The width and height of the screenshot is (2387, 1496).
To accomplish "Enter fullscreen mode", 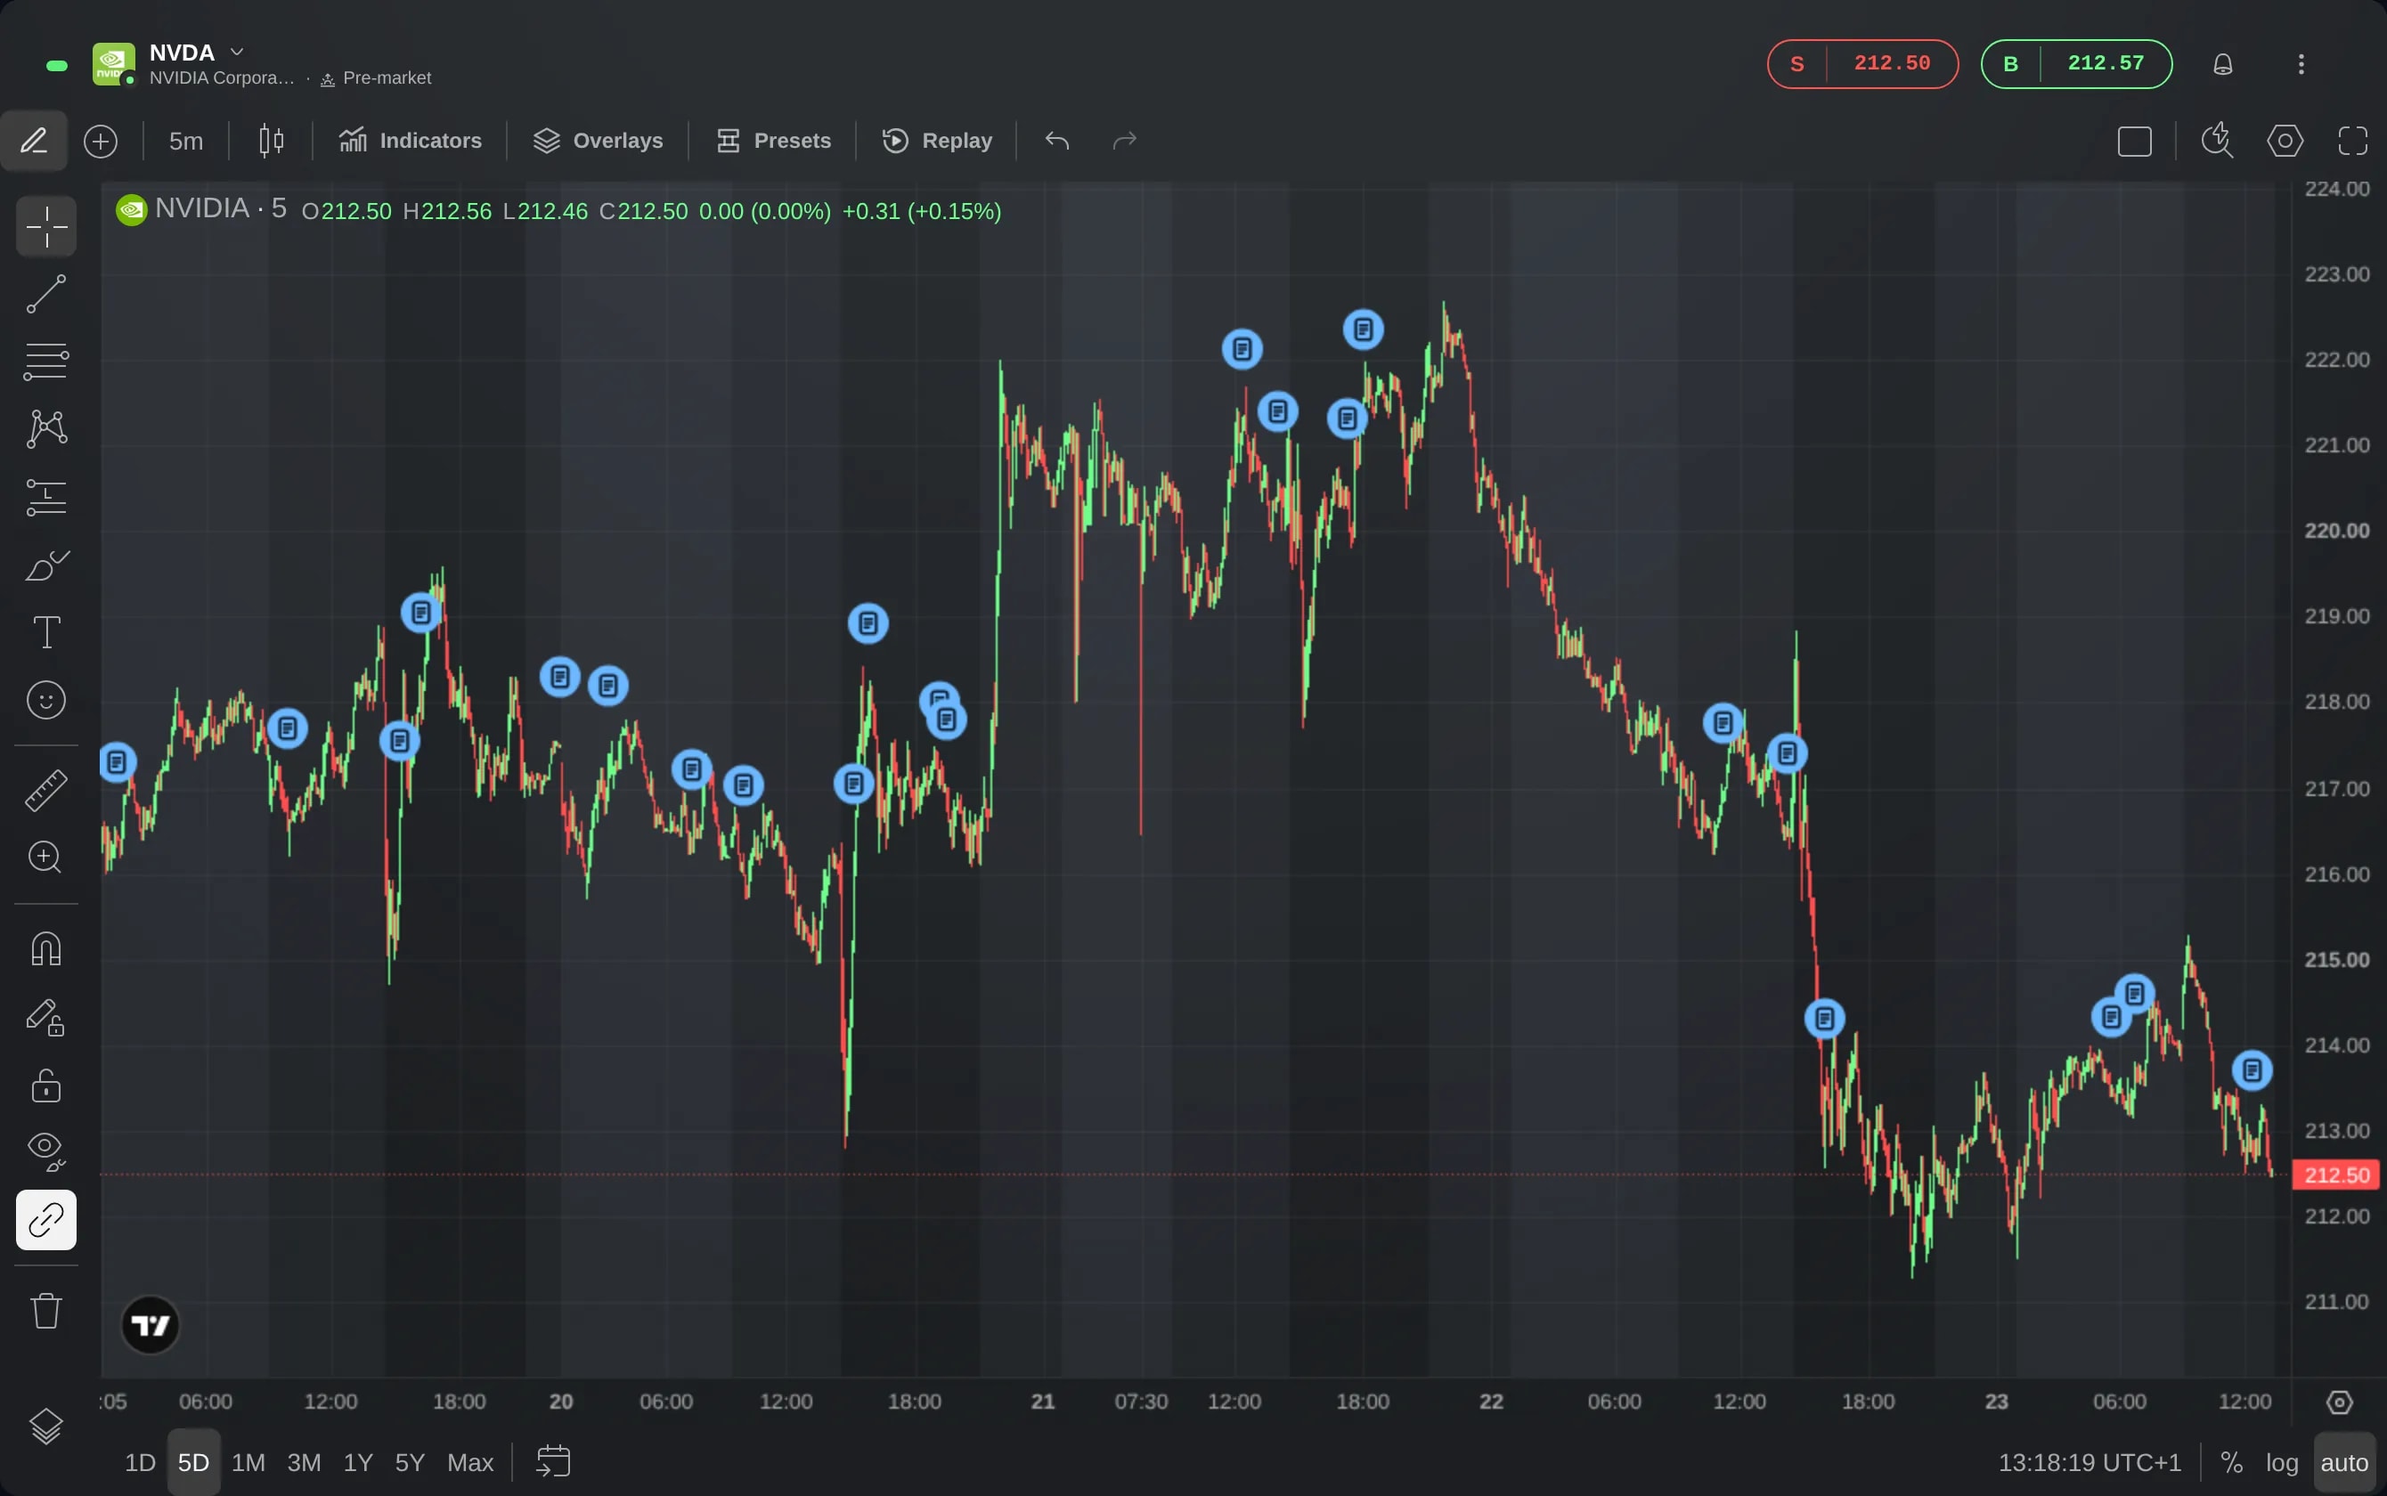I will pos(2353,141).
